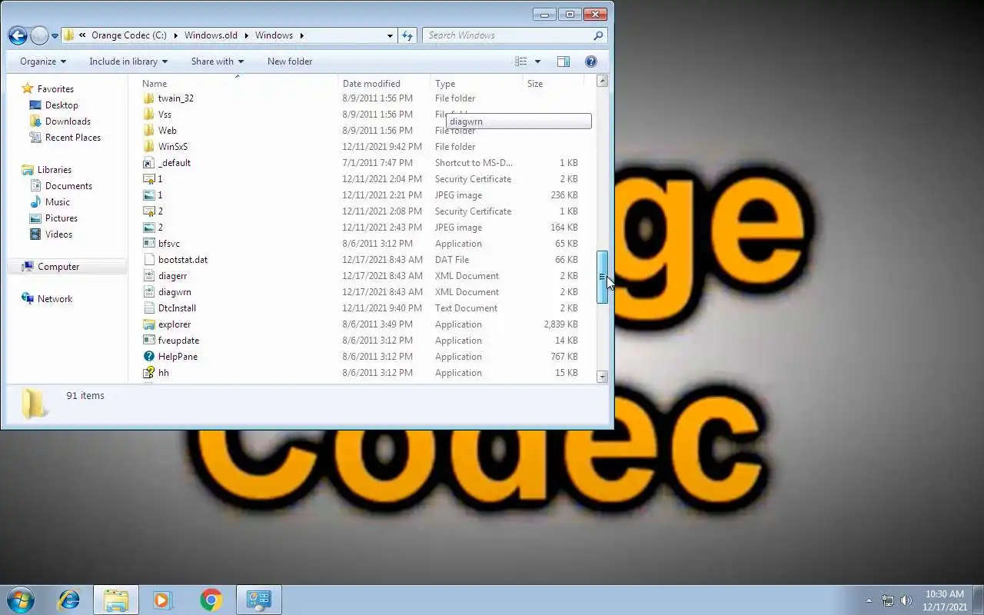Viewport: 984px width, 615px height.
Task: Click the Back navigation arrow button
Action: pos(18,35)
